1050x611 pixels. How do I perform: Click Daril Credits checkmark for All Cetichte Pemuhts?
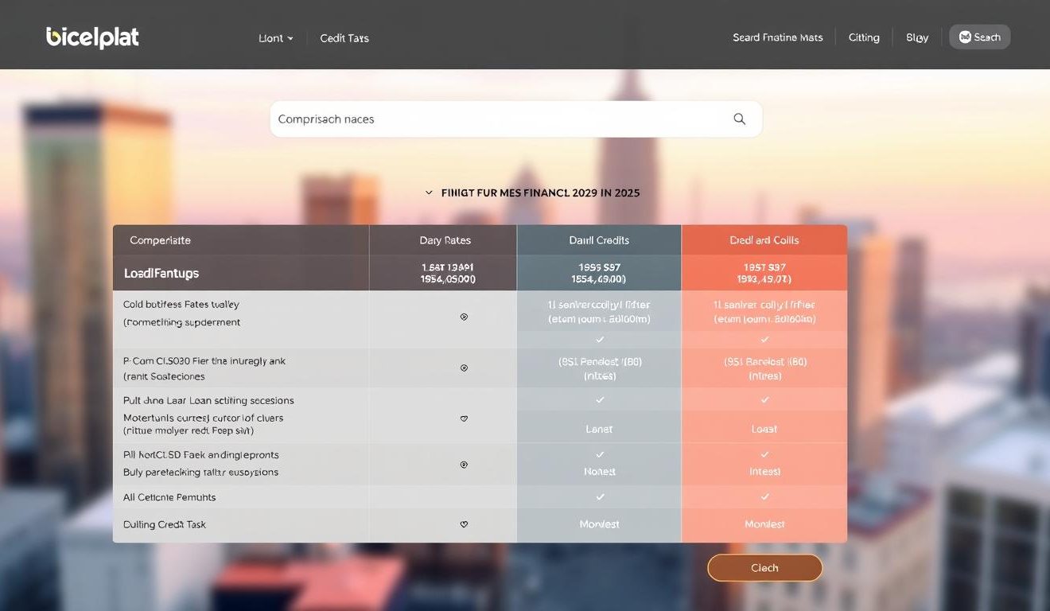click(x=600, y=496)
